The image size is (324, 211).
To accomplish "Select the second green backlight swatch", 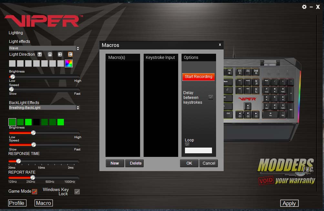I will click(20, 122).
